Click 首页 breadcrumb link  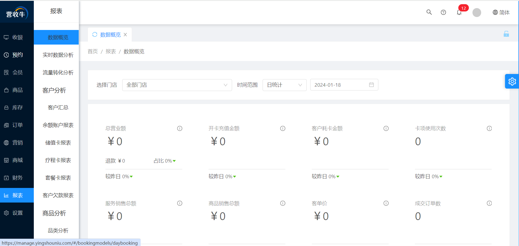click(93, 51)
